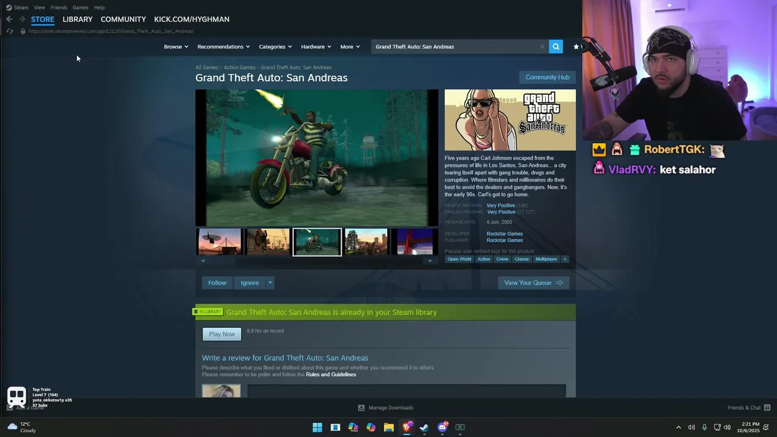Open the notification bell in the tray
Viewport: 777px width, 437px height.
pos(767,427)
